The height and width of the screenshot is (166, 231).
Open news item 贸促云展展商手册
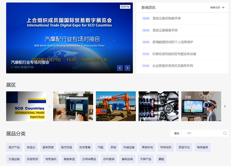pyautogui.click(x=165, y=30)
